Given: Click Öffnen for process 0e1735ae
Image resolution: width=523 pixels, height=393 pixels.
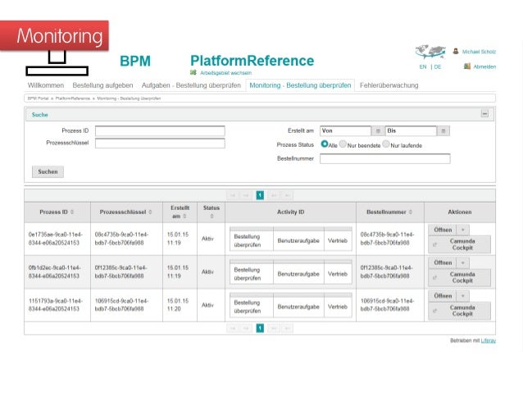Looking at the screenshot, I should click(443, 230).
